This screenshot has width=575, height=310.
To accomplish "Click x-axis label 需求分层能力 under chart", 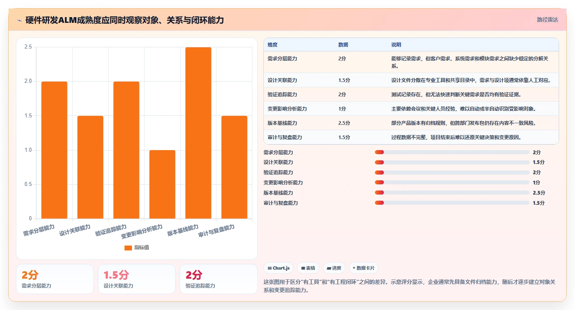I will (39, 230).
